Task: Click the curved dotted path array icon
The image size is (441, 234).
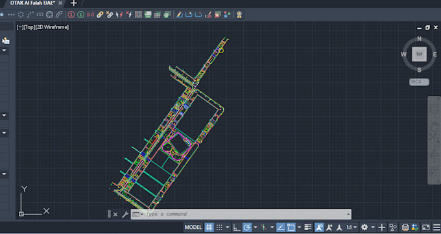Action: click(30, 14)
